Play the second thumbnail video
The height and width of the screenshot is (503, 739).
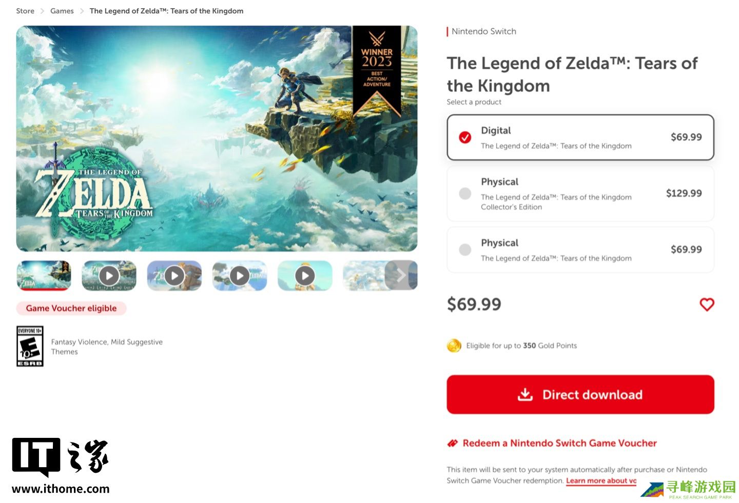click(109, 276)
